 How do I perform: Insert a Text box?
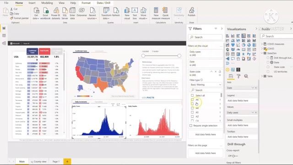point(135,13)
